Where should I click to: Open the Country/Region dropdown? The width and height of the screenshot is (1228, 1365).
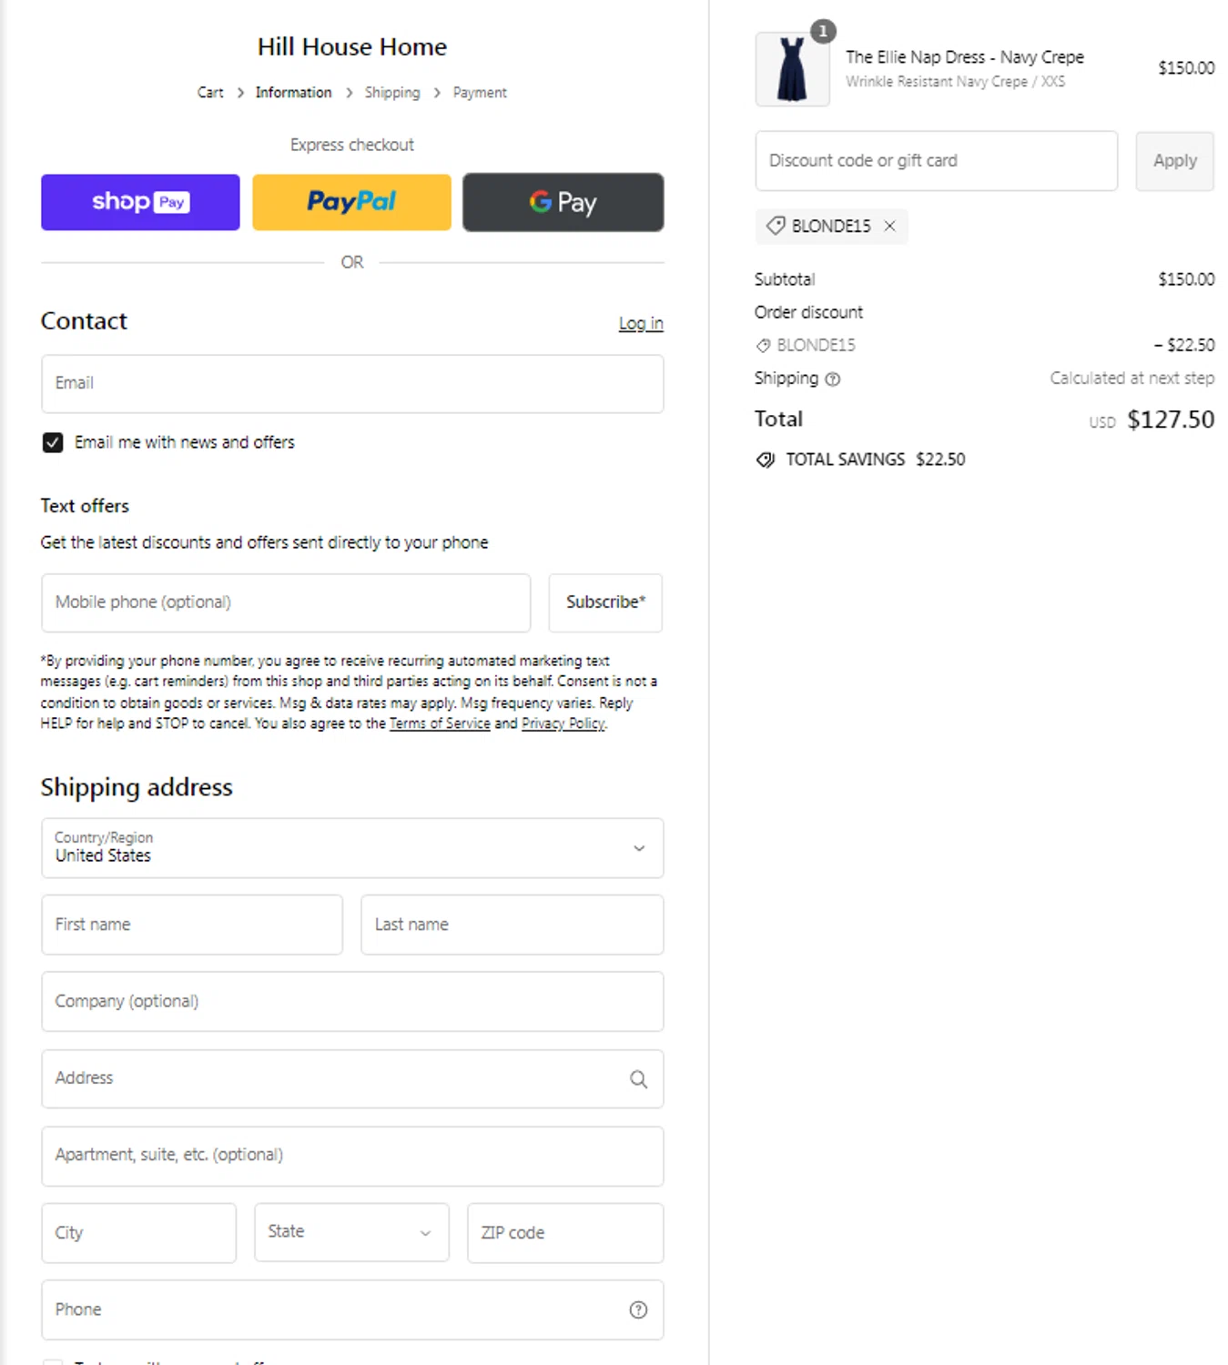[x=351, y=848]
